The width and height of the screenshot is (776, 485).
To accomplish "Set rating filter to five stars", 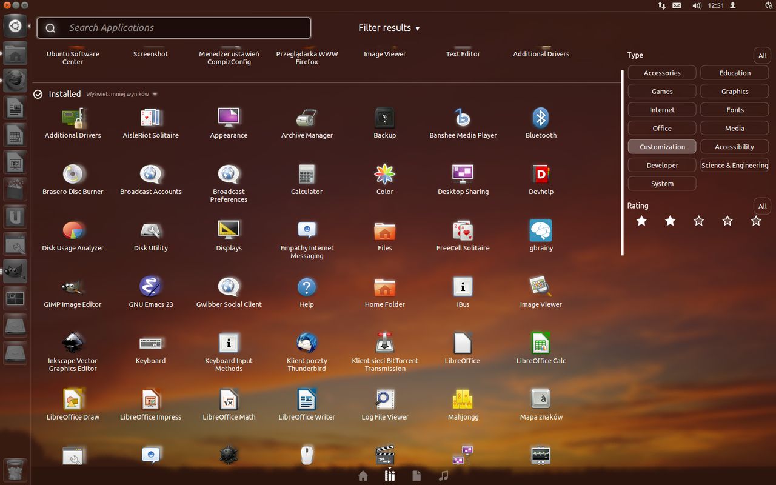I will point(756,221).
